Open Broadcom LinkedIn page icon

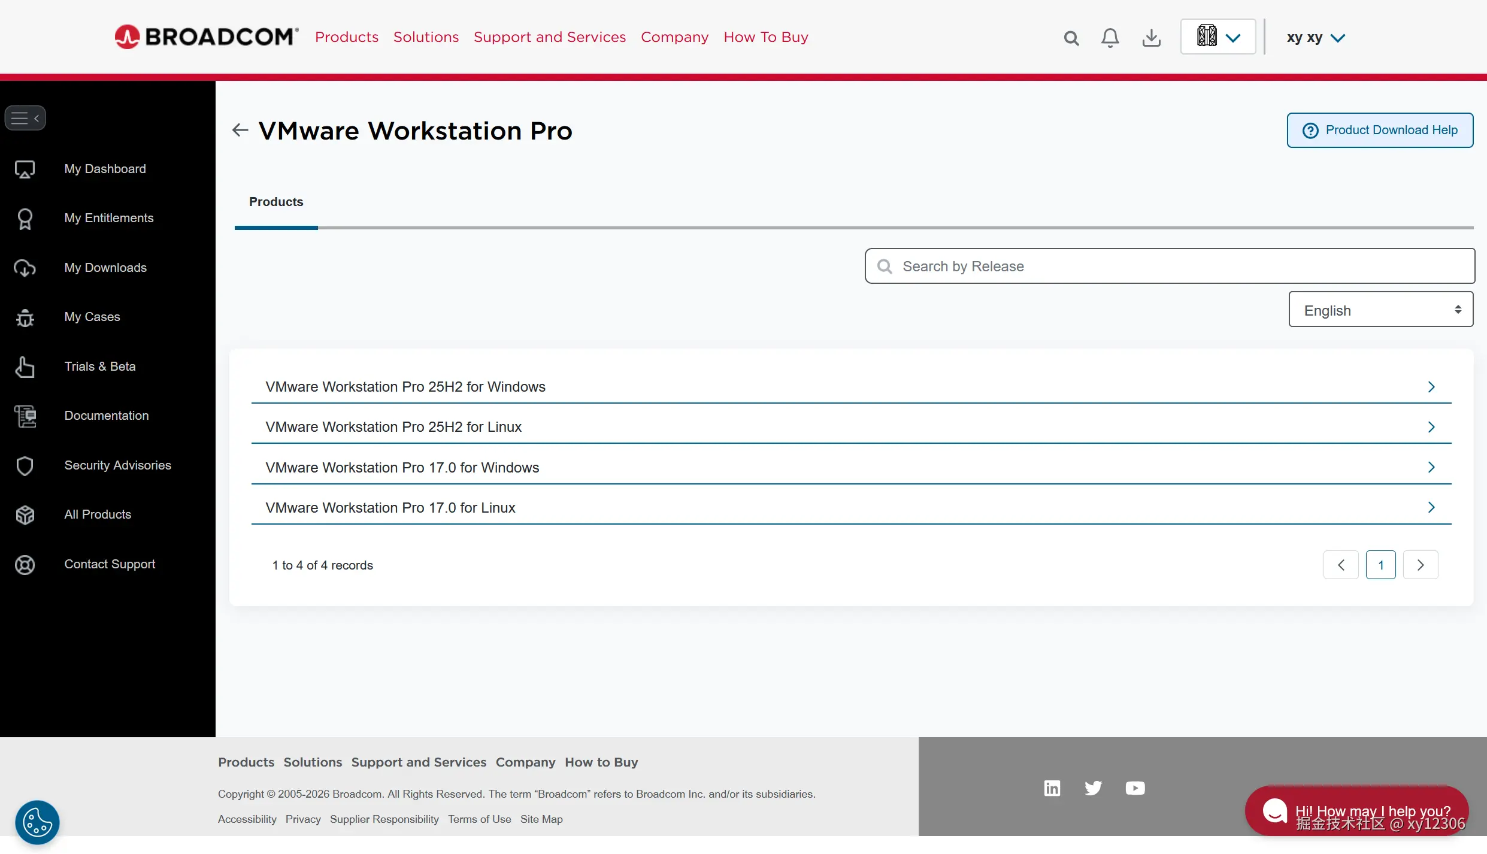[x=1052, y=788]
